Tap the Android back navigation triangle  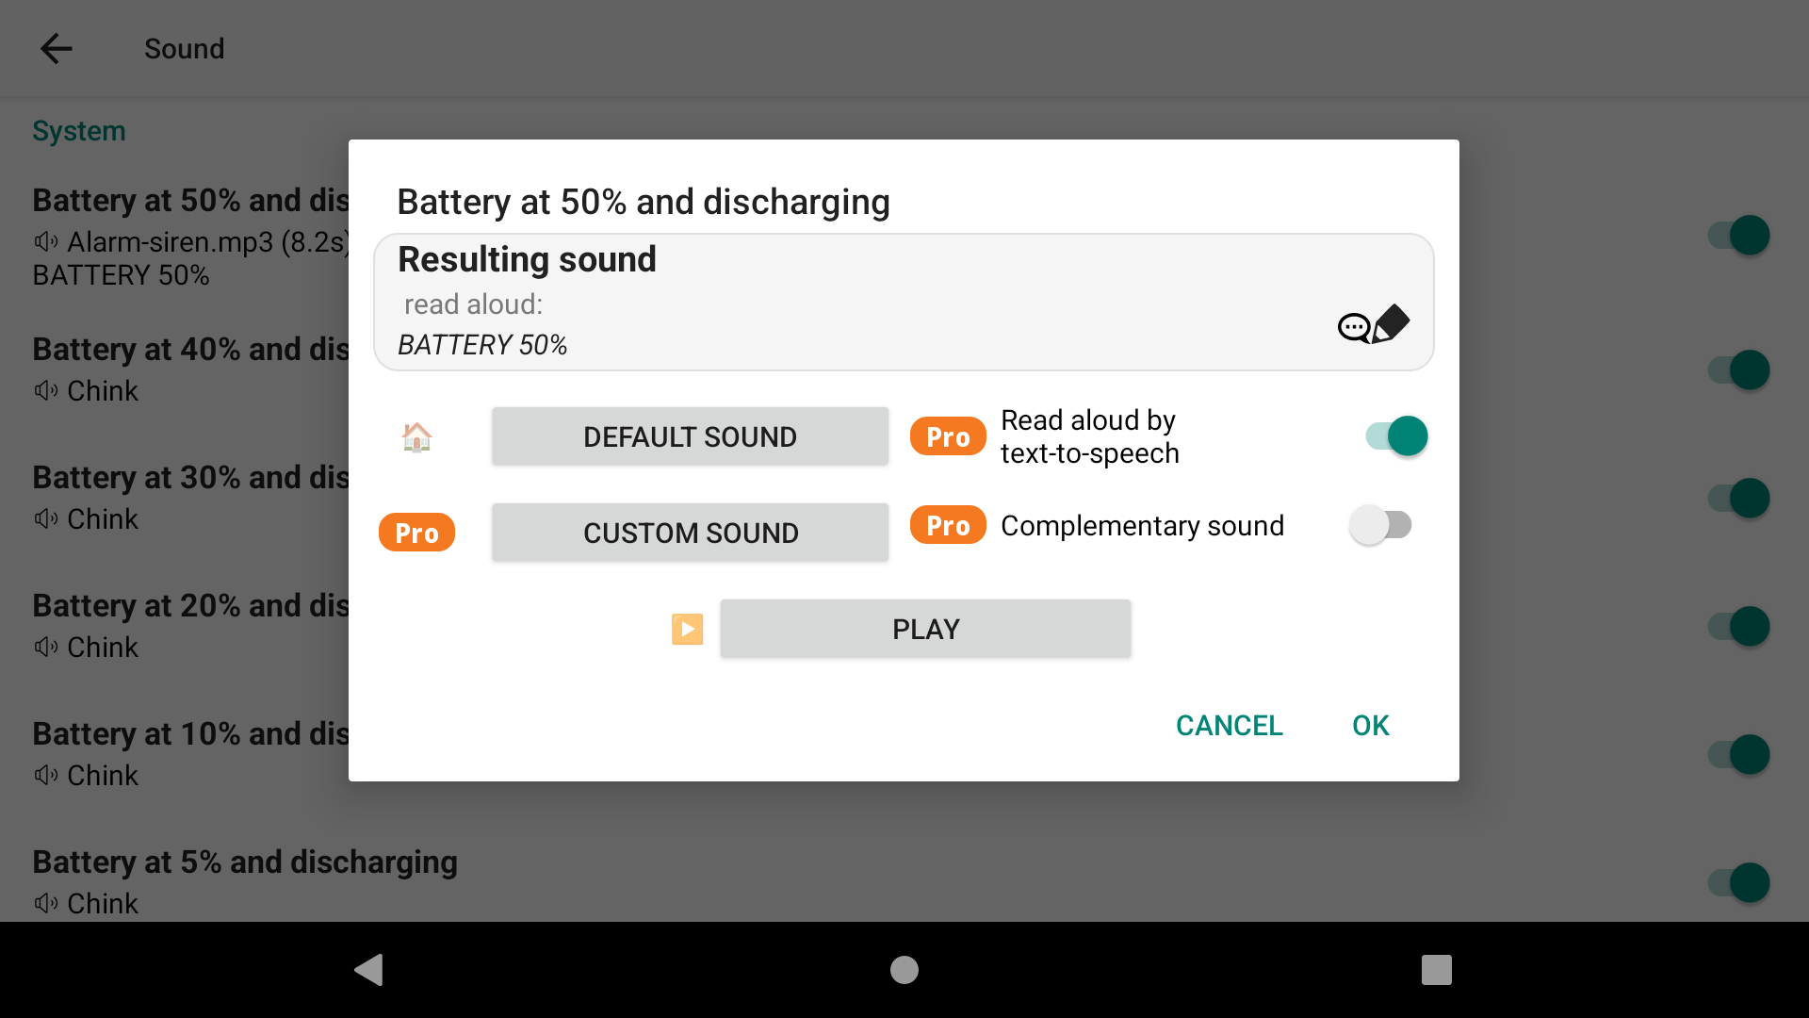pyautogui.click(x=368, y=969)
